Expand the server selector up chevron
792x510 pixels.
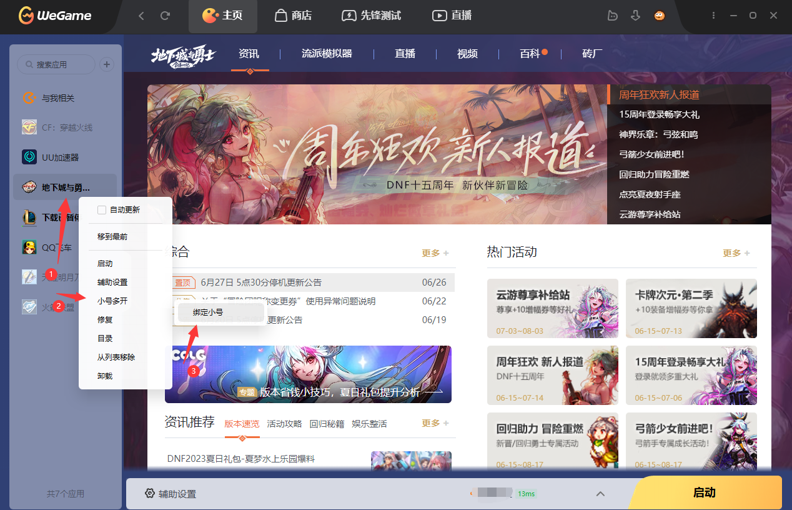pos(600,494)
